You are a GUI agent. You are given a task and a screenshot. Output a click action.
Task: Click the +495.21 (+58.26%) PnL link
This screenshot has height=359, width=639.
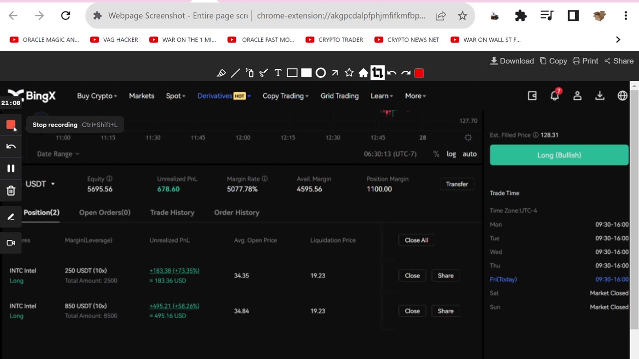(174, 306)
